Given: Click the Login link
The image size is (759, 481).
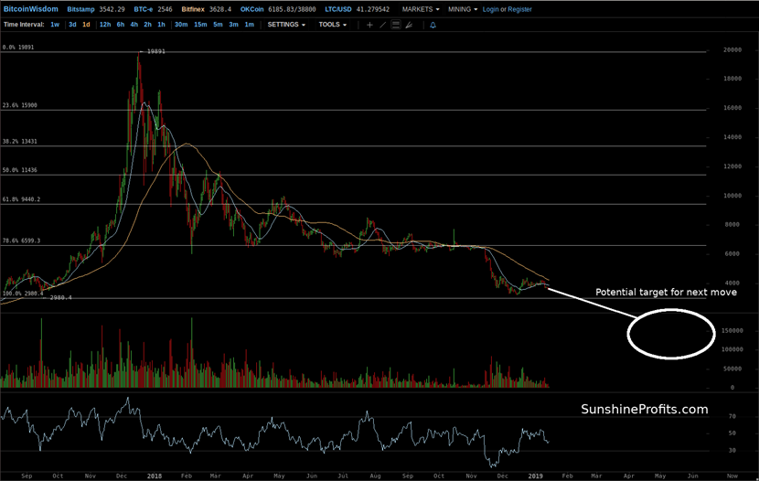Looking at the screenshot, I should click(491, 9).
